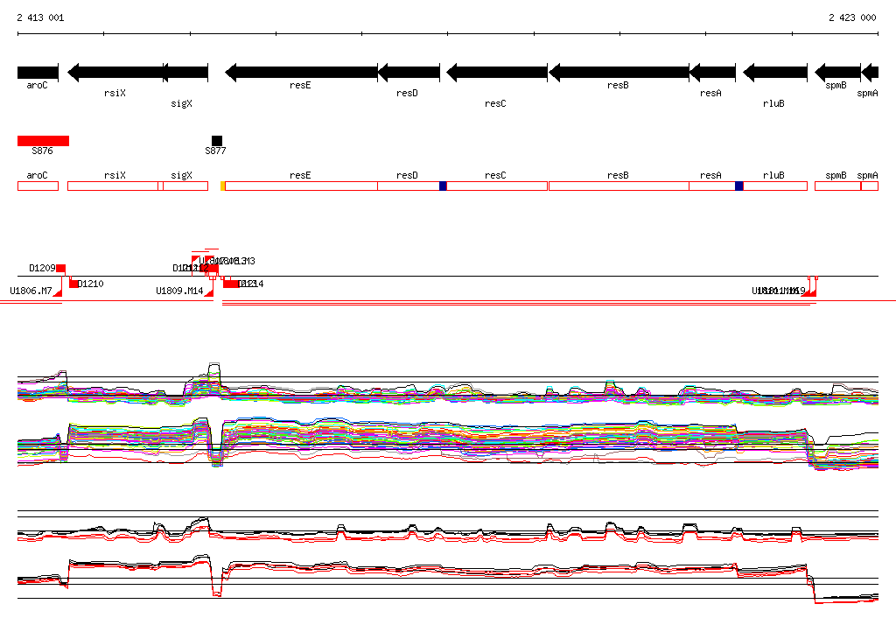Image resolution: width=896 pixels, height=625 pixels.
Task: Click the rsiX label under the black arrow
Action: (x=115, y=93)
